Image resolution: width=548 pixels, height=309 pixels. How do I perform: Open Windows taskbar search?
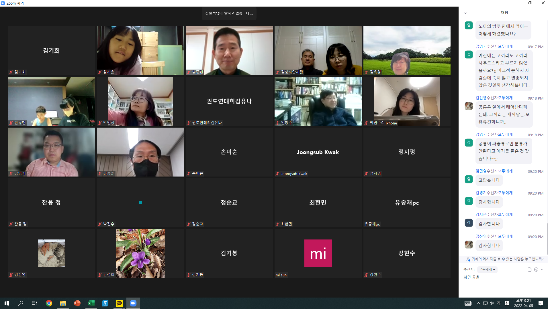tap(21, 303)
